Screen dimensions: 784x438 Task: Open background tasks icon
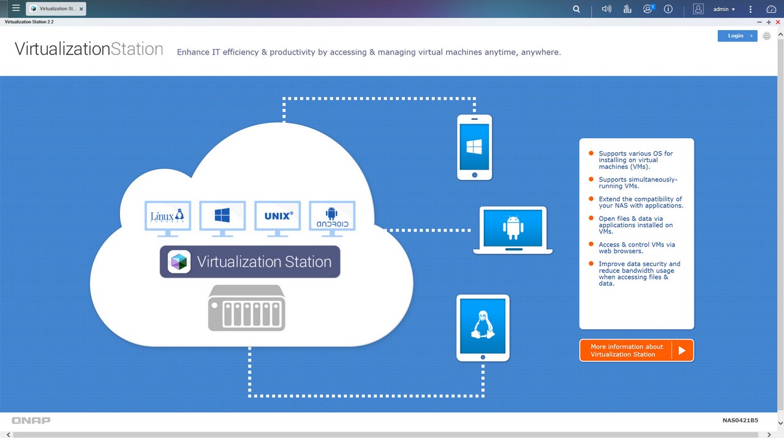pyautogui.click(x=627, y=9)
